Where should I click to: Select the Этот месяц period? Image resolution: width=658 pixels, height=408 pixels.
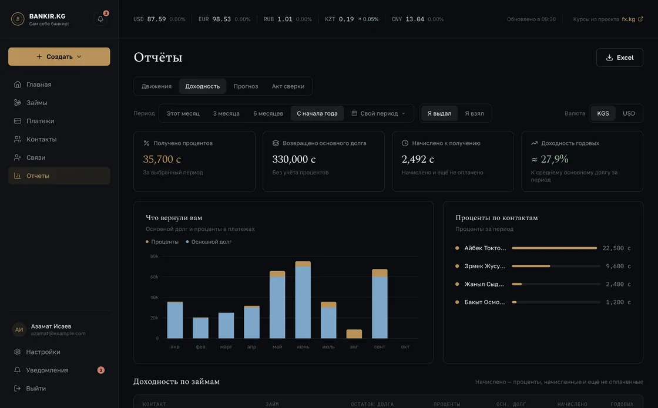(x=183, y=113)
